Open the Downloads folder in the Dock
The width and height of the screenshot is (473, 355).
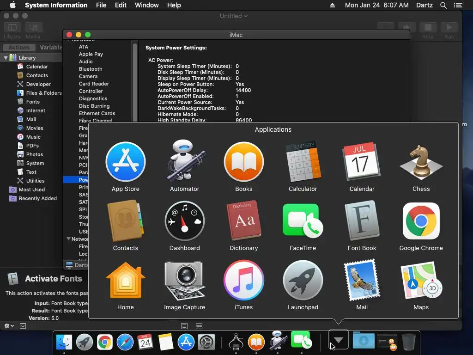(364, 341)
